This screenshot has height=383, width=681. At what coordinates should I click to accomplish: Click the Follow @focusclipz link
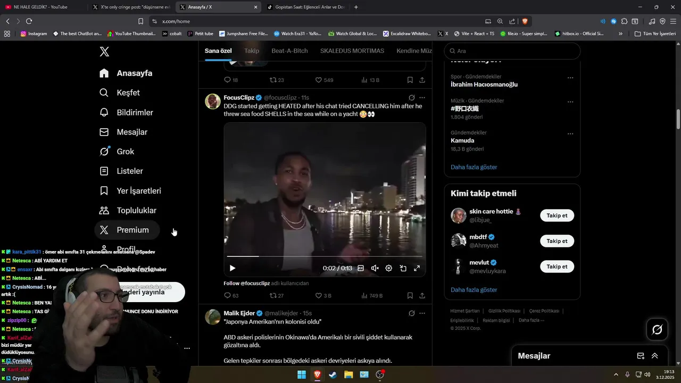(246, 284)
